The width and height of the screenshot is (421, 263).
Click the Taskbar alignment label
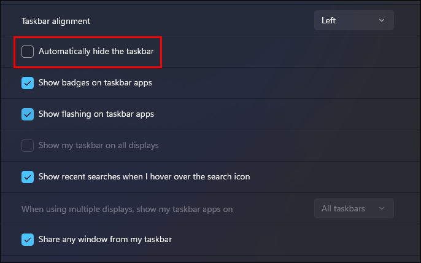[x=56, y=21]
